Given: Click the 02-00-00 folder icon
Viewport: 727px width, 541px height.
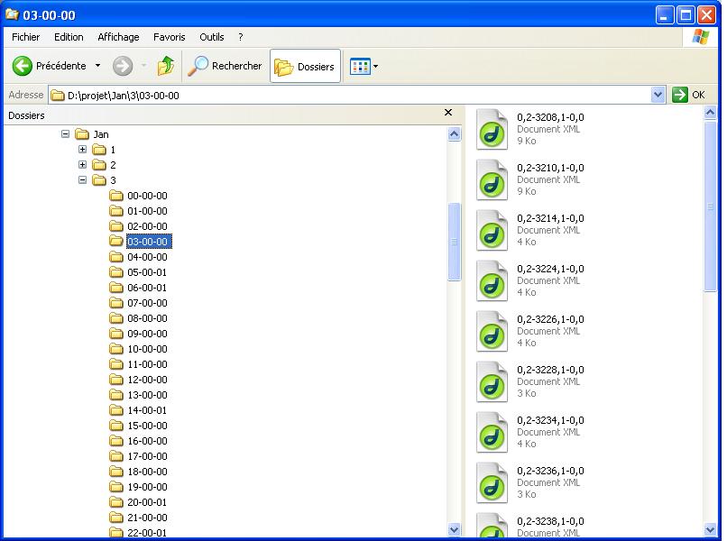Looking at the screenshot, I should coord(116,226).
